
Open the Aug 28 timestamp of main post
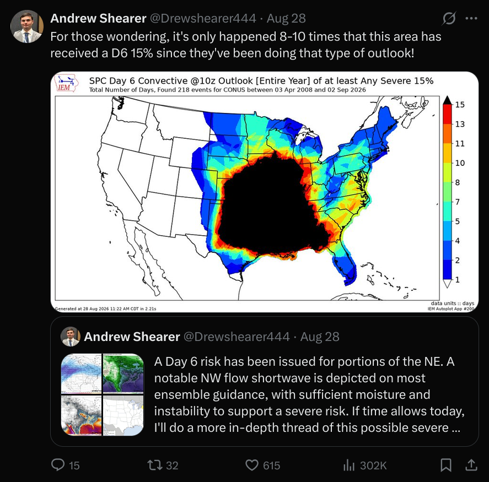[x=286, y=18]
